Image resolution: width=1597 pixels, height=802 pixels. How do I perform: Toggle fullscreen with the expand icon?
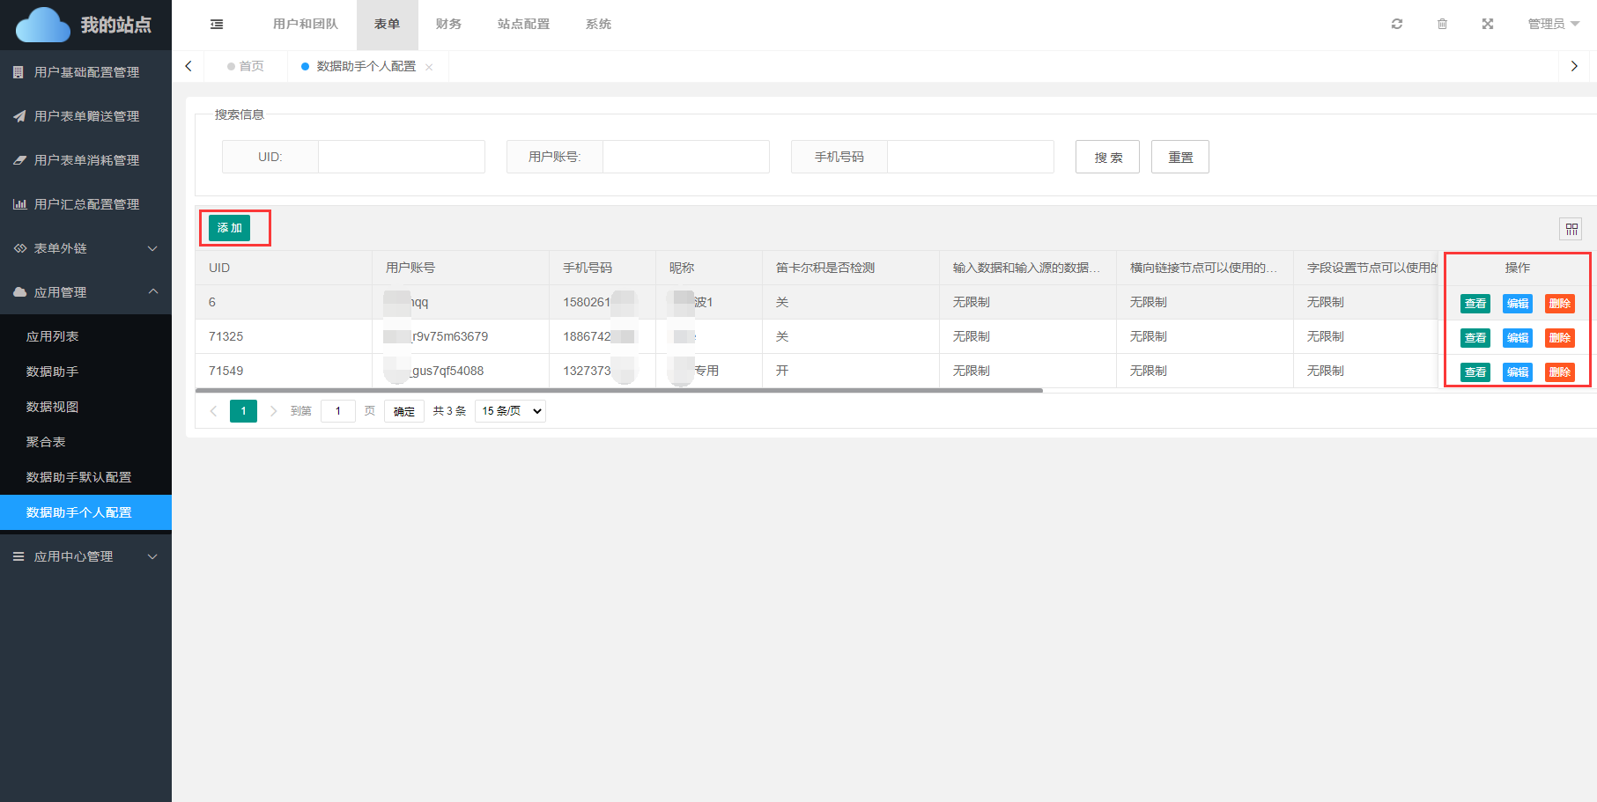pos(1488,24)
